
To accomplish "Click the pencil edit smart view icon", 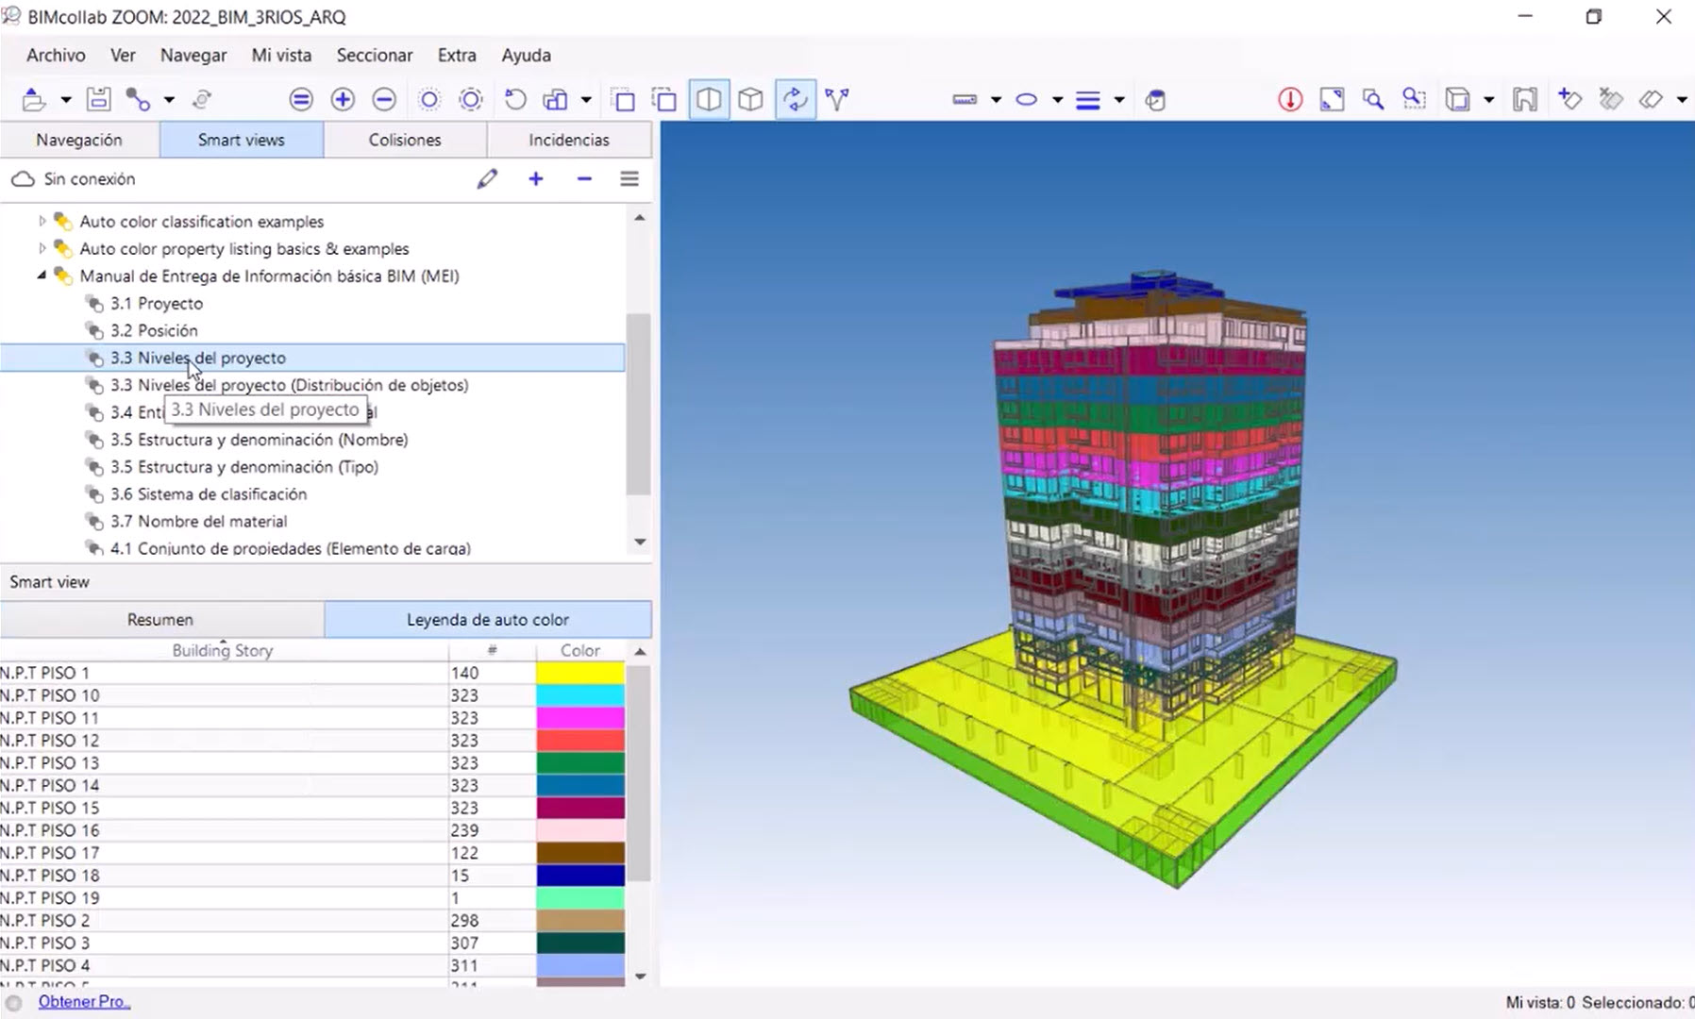I will 487,179.
